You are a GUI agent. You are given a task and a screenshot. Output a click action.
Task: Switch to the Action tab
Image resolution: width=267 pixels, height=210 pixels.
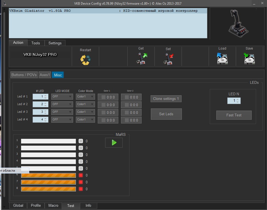18,43
